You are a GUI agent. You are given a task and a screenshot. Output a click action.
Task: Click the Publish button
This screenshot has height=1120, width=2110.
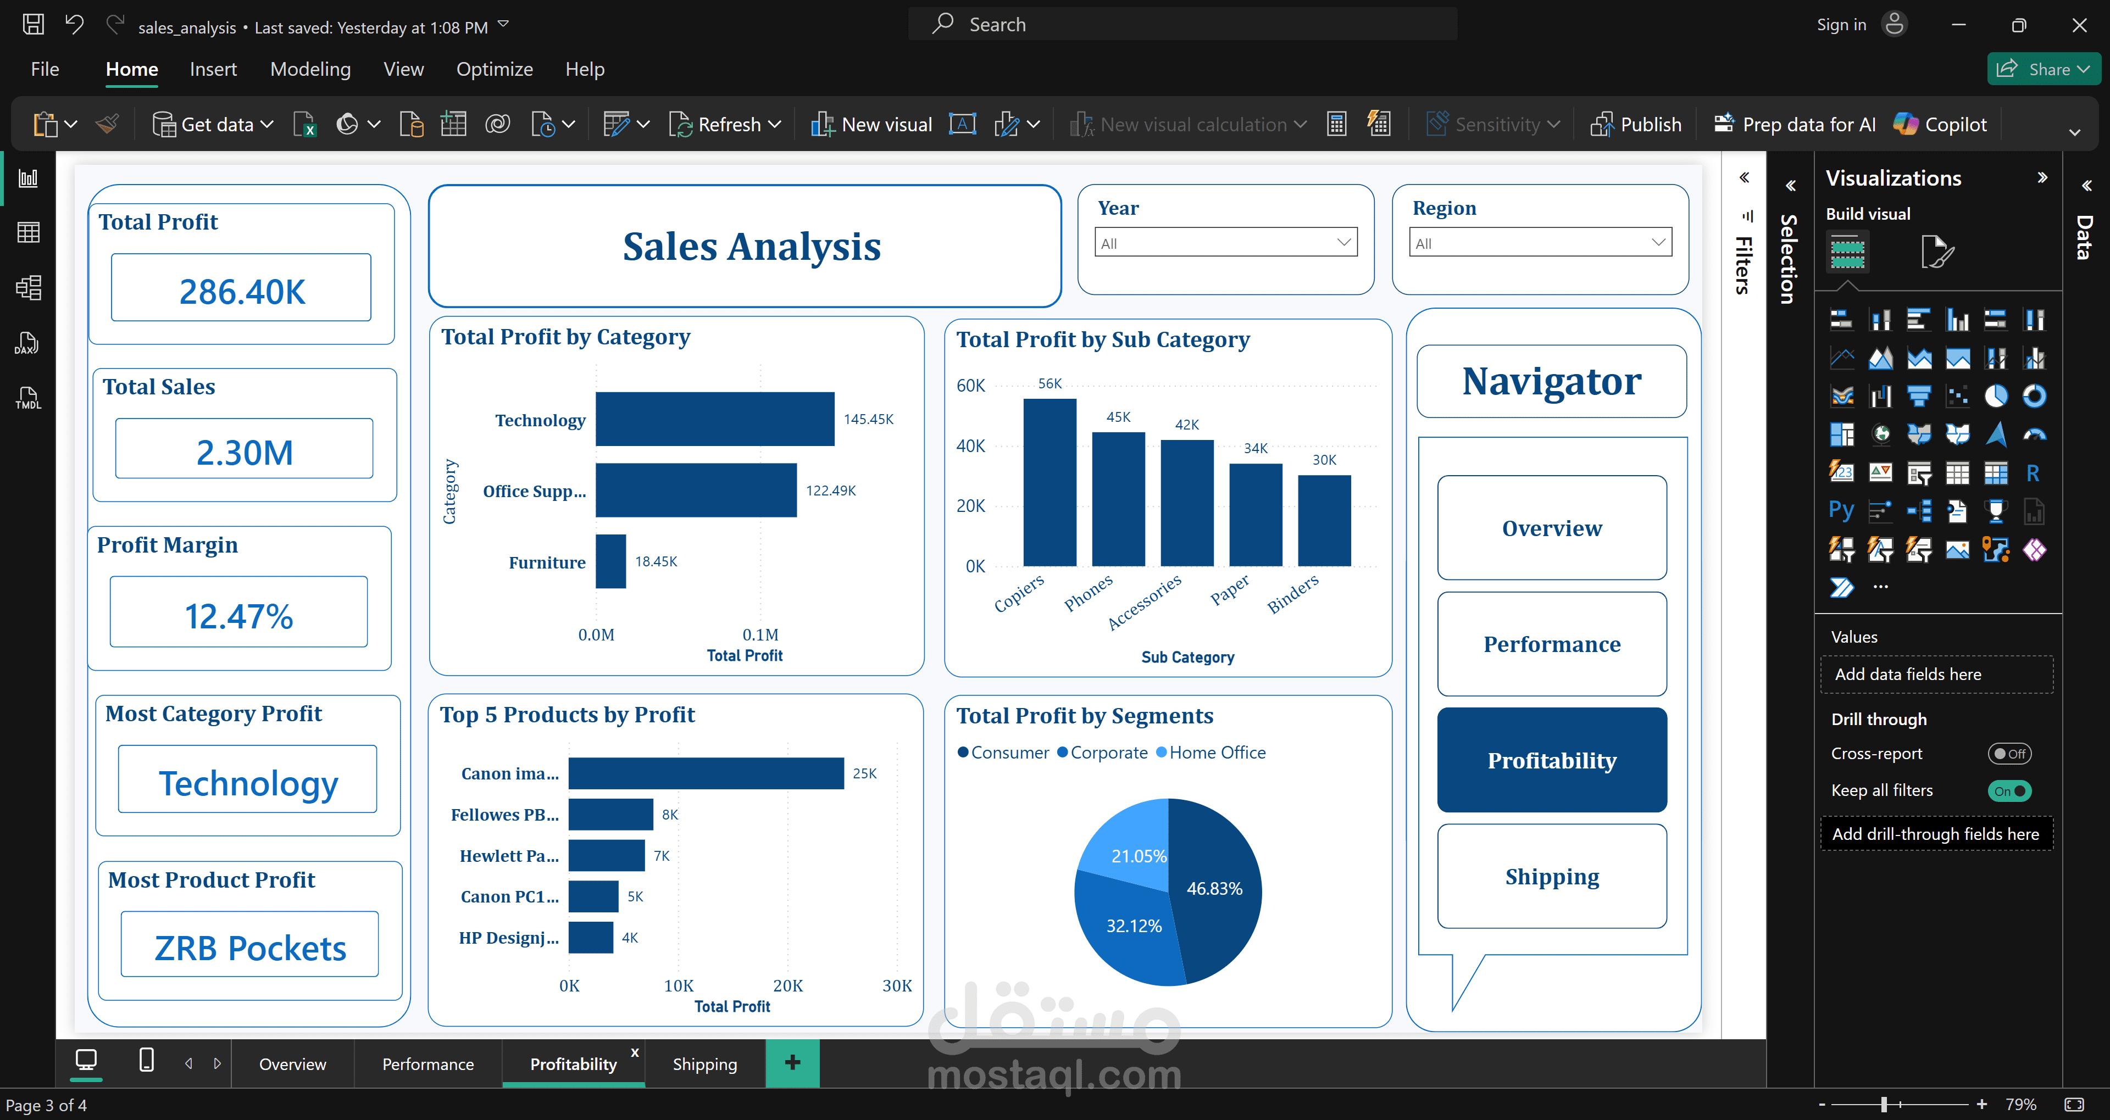pos(1636,125)
